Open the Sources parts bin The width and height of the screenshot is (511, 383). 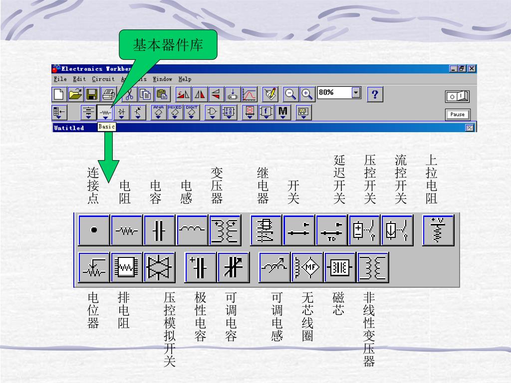coord(88,112)
